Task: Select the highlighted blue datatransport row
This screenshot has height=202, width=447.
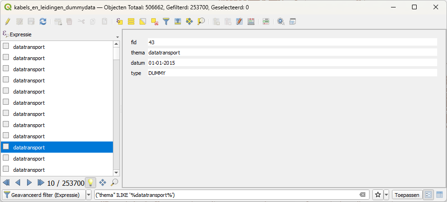Action: pos(57,148)
